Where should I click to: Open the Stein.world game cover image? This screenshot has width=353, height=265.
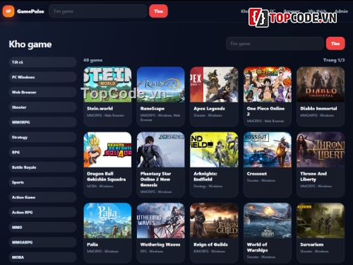click(107, 84)
